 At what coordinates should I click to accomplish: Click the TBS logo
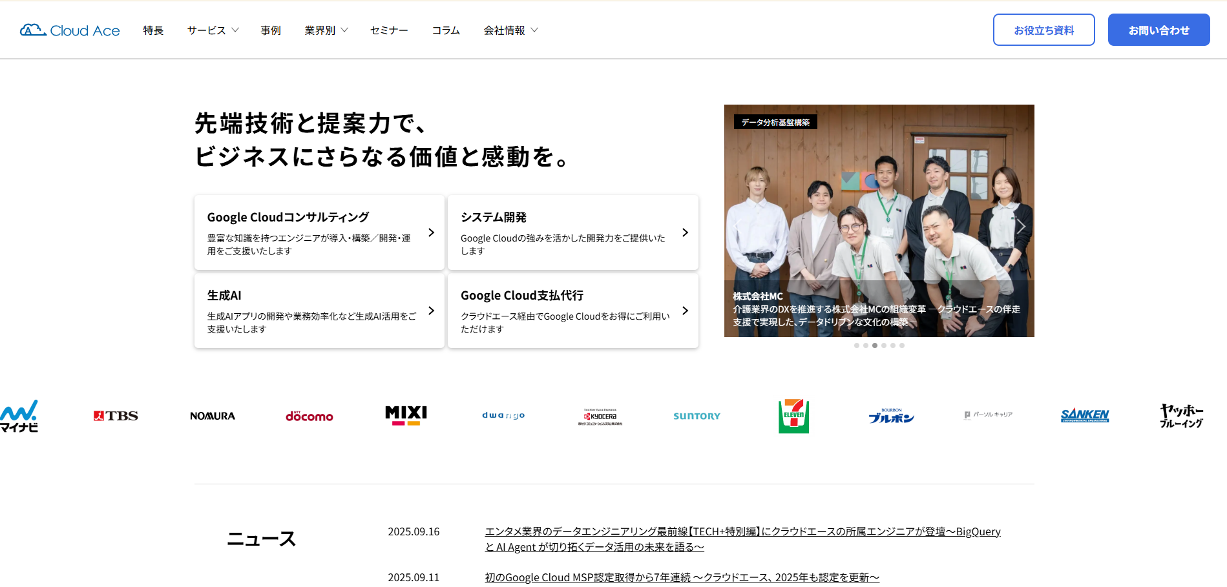(116, 416)
